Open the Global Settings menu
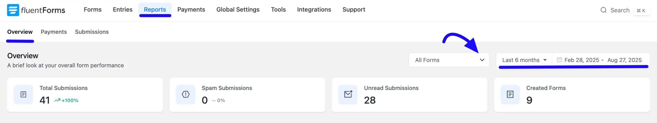The height and width of the screenshot is (123, 657). click(238, 9)
